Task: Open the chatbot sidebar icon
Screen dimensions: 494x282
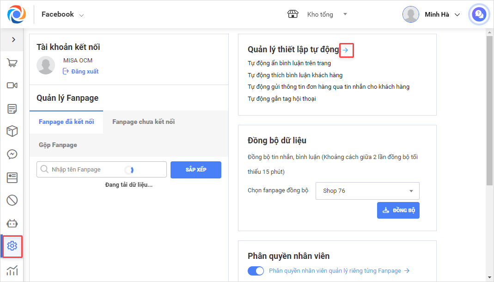Action: (x=12, y=223)
